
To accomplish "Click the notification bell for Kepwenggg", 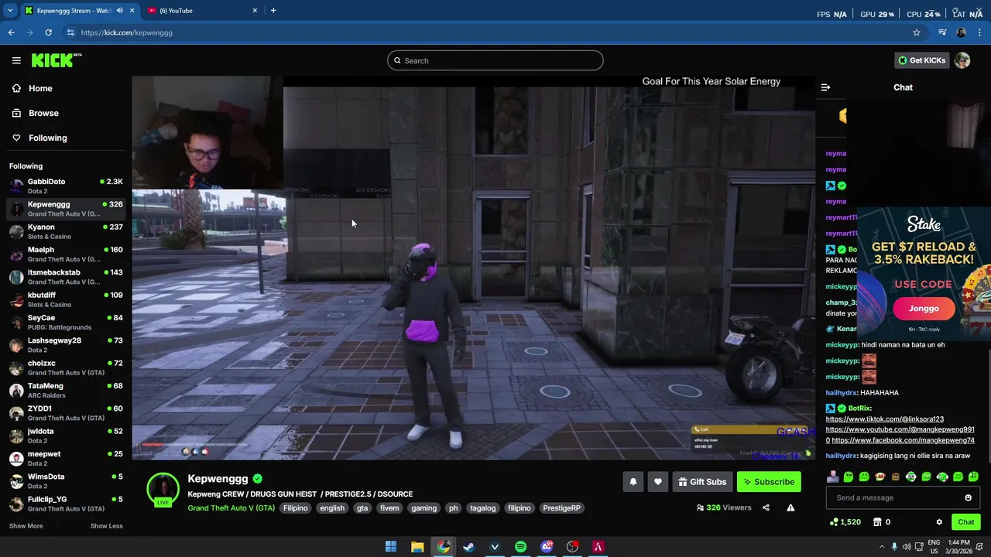I will click(x=633, y=482).
